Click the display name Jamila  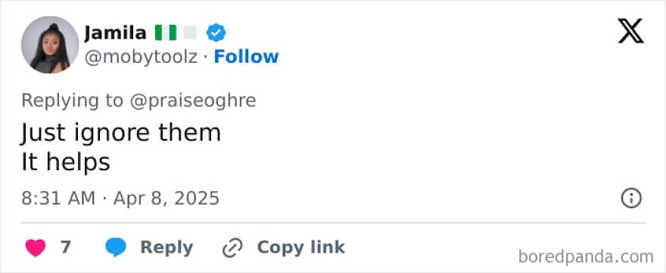[116, 33]
